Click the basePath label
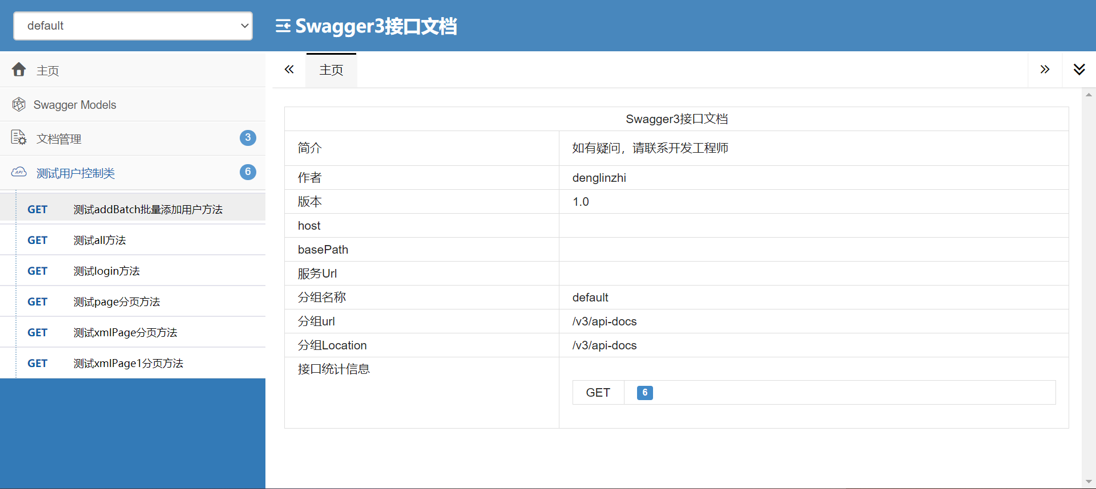Viewport: 1096px width, 489px height. pos(323,250)
